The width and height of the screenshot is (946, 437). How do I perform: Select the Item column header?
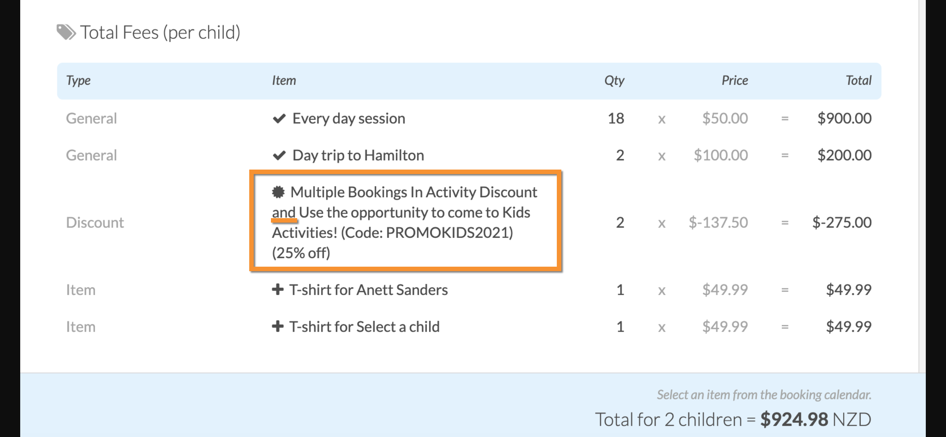coord(284,80)
